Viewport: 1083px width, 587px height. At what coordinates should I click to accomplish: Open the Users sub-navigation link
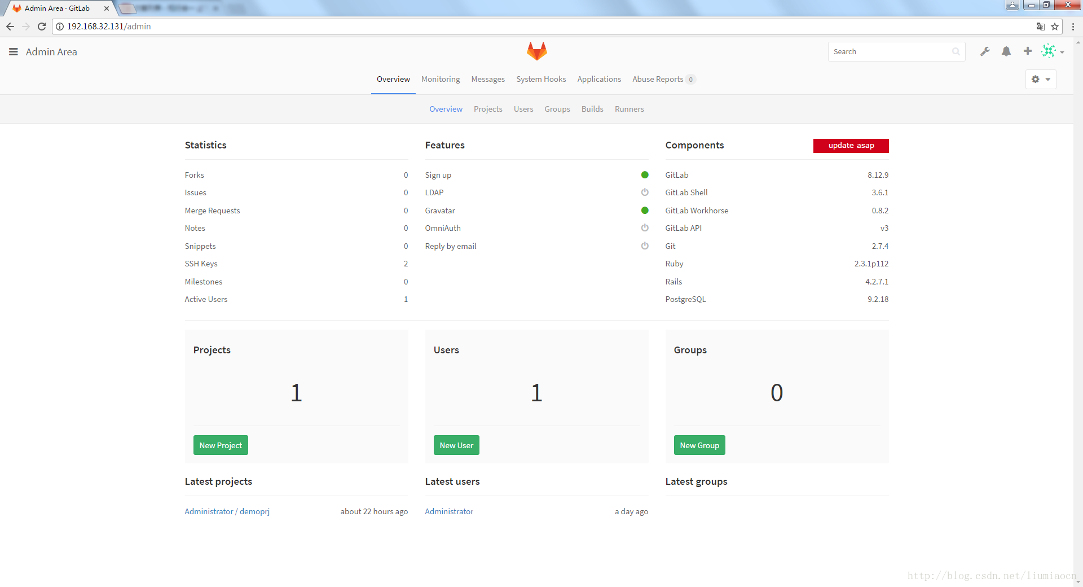click(523, 109)
